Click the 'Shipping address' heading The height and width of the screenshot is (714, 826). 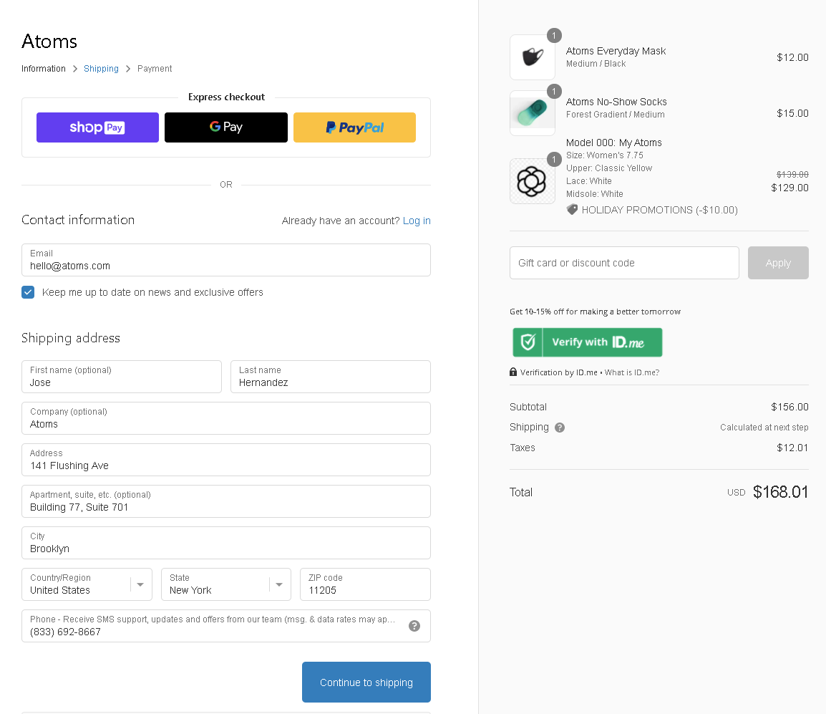pos(71,338)
